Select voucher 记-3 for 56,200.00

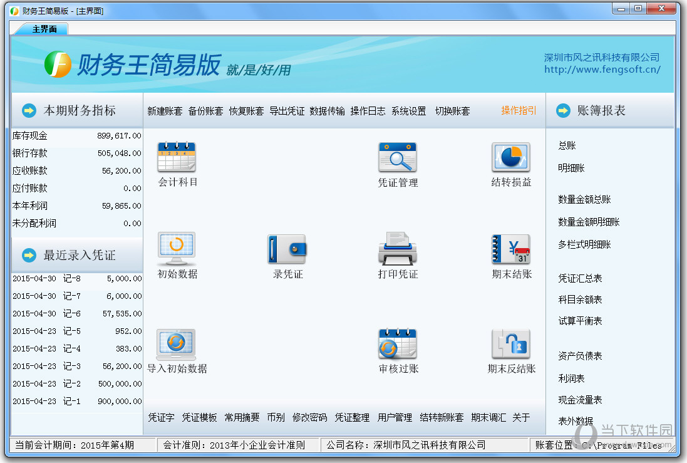pyautogui.click(x=76, y=366)
